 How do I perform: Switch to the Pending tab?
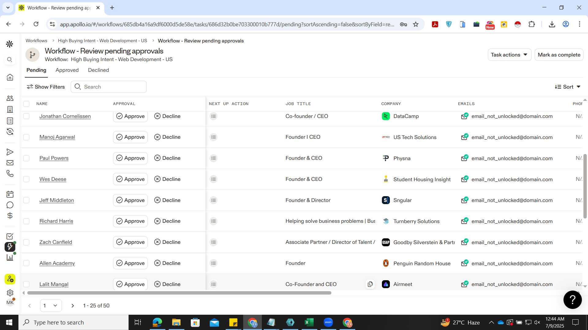click(x=36, y=70)
